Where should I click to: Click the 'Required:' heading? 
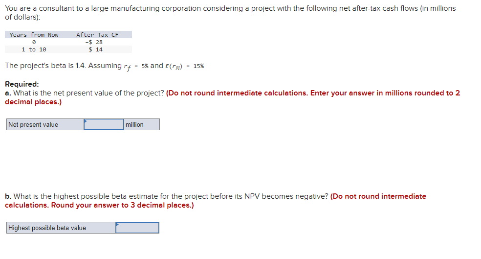pos(22,84)
